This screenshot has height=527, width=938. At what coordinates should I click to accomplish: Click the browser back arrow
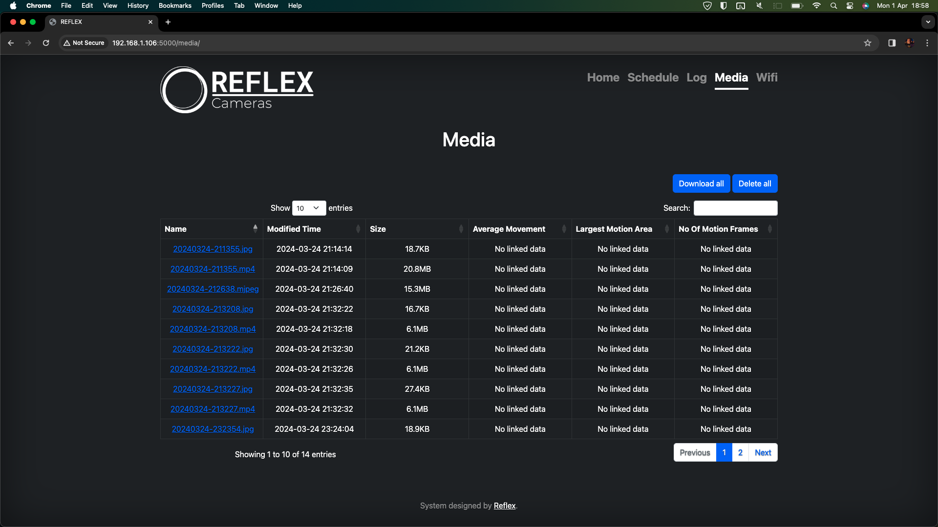tap(11, 43)
